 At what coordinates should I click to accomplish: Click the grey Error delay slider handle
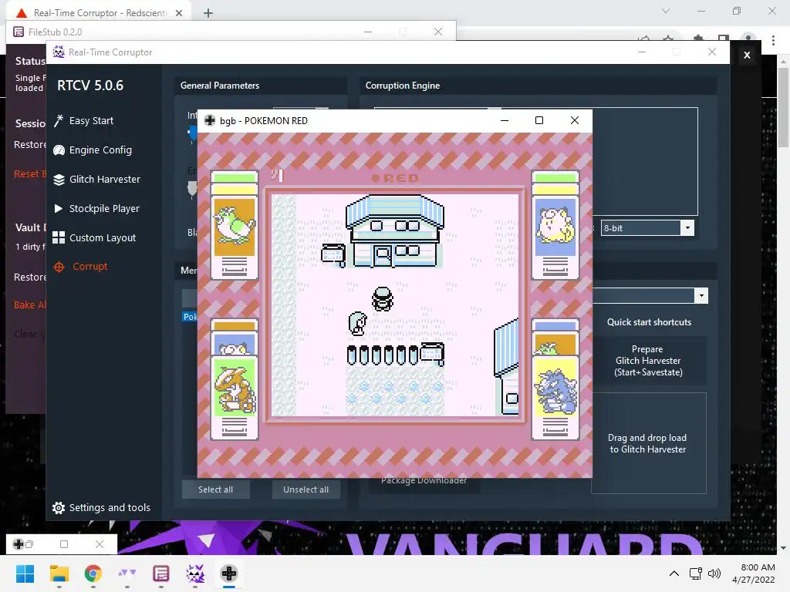[x=192, y=188]
